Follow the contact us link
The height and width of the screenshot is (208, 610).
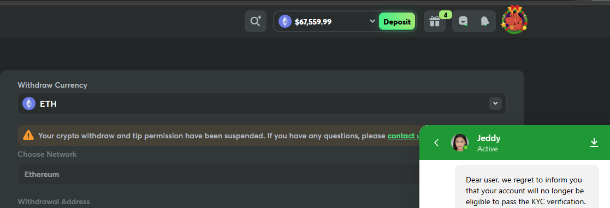(404, 136)
